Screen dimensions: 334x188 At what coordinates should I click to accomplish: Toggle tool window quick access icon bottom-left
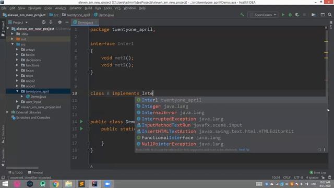3,178
